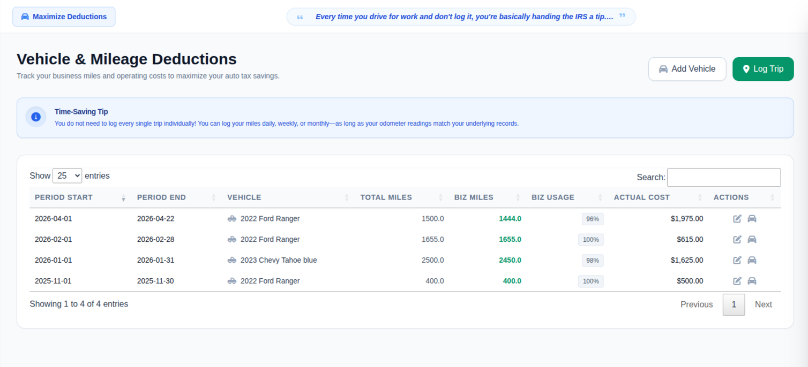Click the Showing 1 to 4 of 4 entries text
This screenshot has height=367, width=808.
(x=79, y=304)
